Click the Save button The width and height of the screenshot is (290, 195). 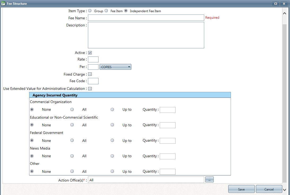click(x=241, y=189)
